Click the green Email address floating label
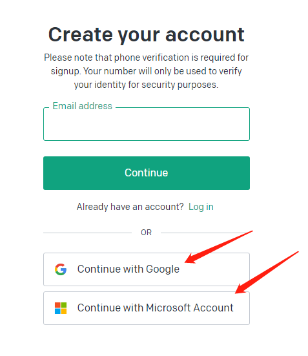Screen dimensions: 308x356 click(83, 106)
